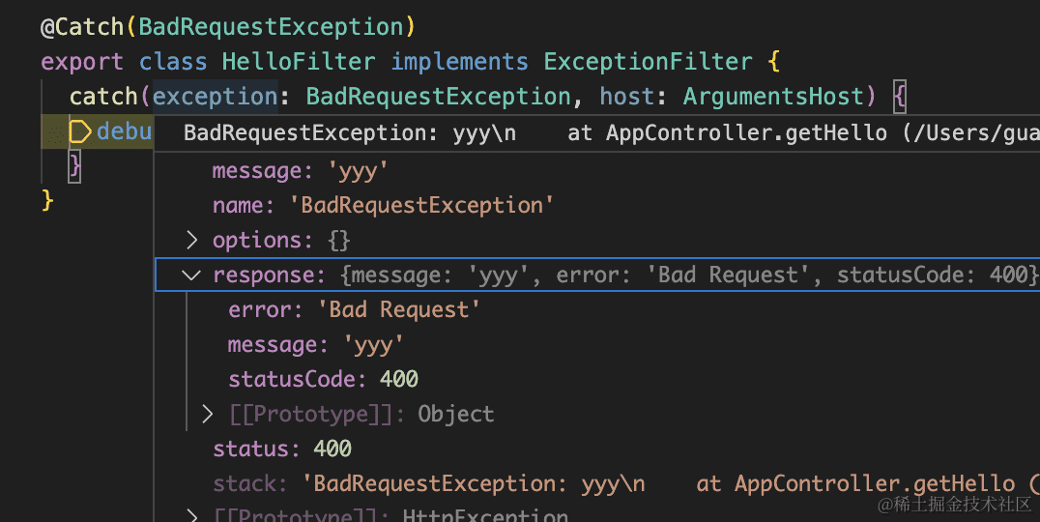Click the message row nested under response
This screenshot has height=522, width=1040.
click(315, 344)
